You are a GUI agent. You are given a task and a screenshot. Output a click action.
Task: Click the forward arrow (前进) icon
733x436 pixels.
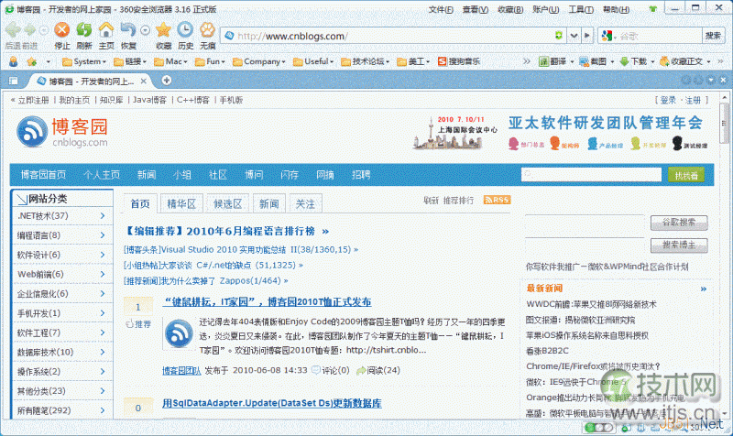point(30,30)
